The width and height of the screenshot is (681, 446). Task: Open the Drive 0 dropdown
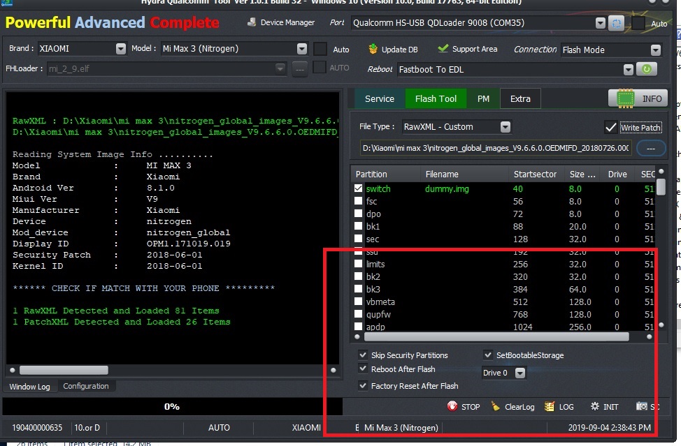click(520, 373)
